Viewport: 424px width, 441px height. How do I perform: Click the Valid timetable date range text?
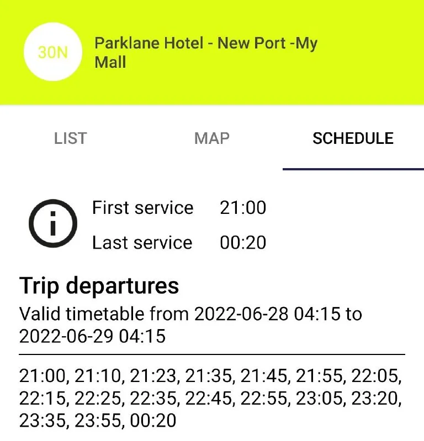coord(190,325)
